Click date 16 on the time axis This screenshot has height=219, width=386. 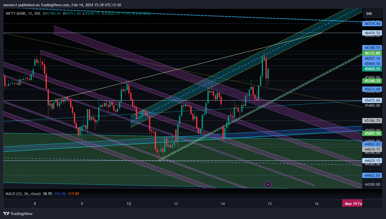pyautogui.click(x=317, y=204)
